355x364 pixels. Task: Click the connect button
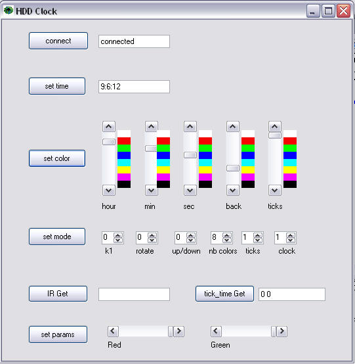pyautogui.click(x=58, y=41)
